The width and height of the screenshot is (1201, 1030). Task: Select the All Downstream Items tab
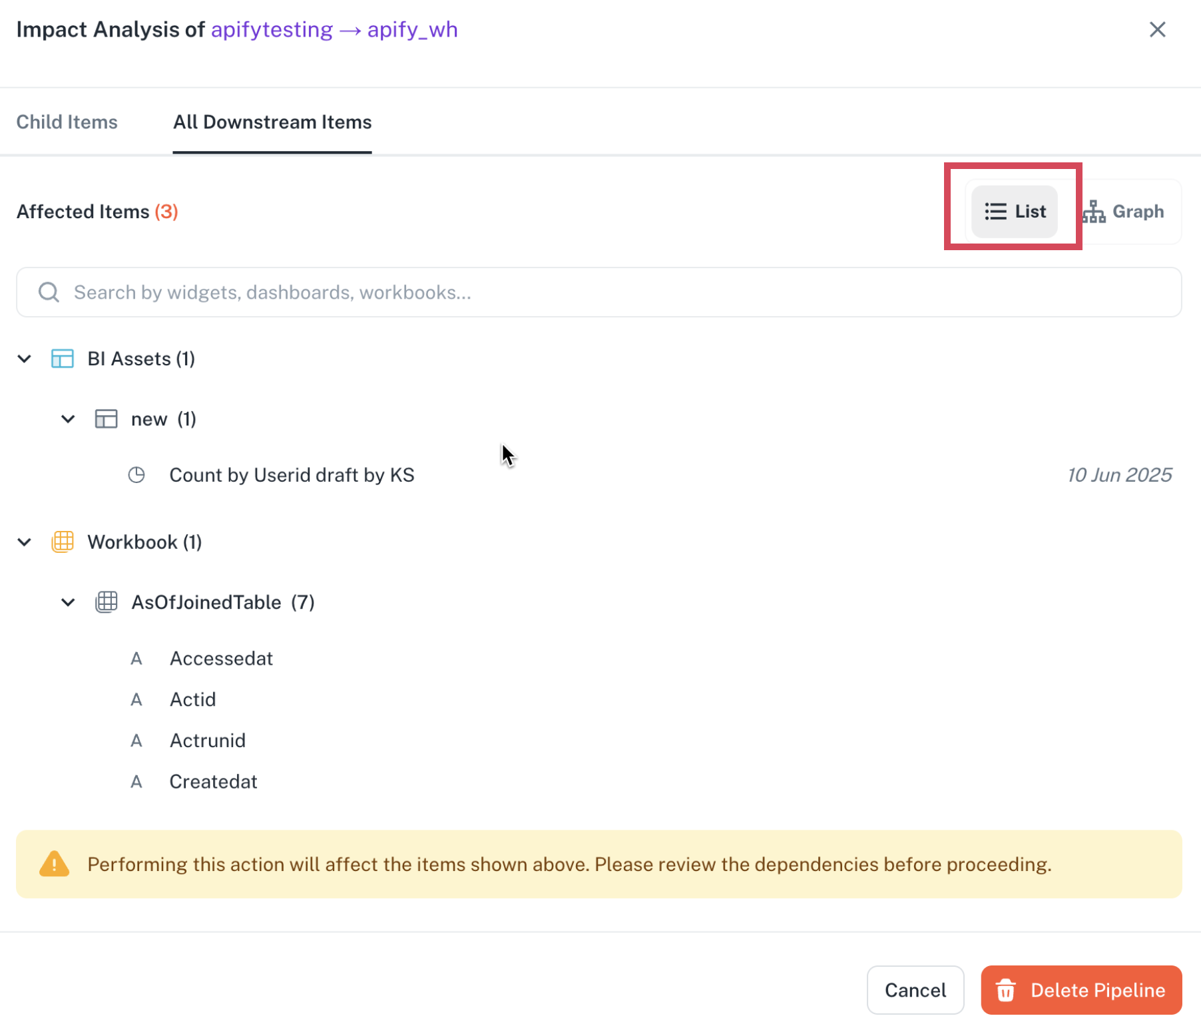[x=272, y=122]
